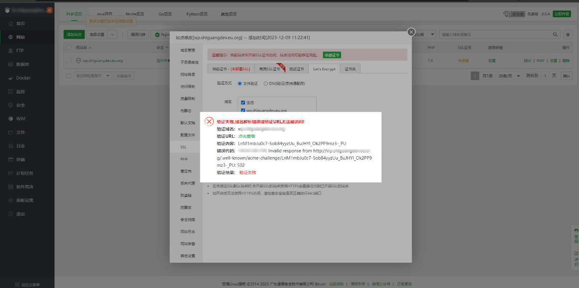Viewport: 579px width, 288px height.
Task: Open the 请选择批量操作 batch dropdown
Action: 93,76
